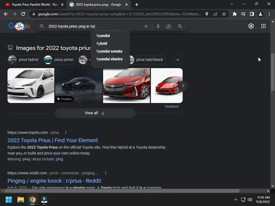Start voice search with microphone
Image resolution: width=275 pixels, height=206 pixels.
pyautogui.click(x=158, y=26)
